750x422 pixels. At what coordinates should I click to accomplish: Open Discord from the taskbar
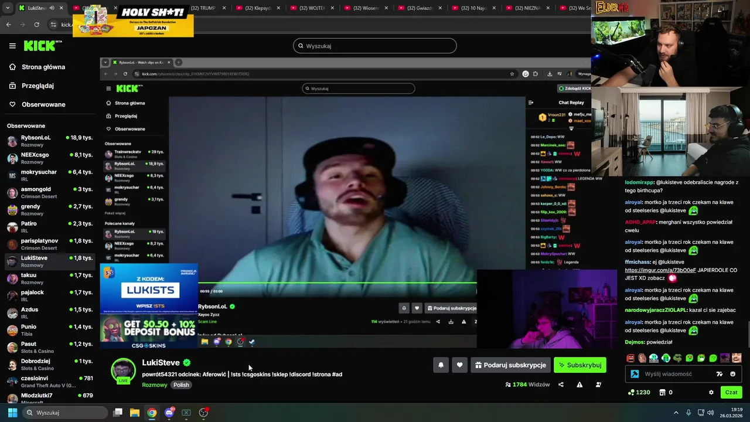pyautogui.click(x=169, y=413)
